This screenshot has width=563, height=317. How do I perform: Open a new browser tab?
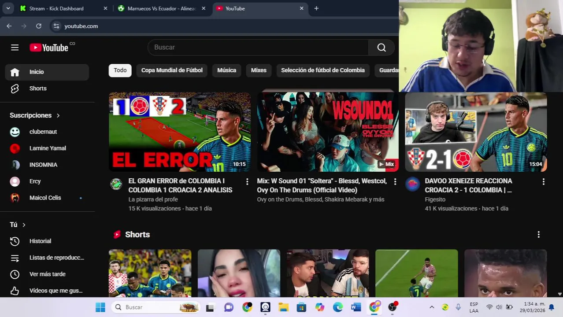point(316,8)
